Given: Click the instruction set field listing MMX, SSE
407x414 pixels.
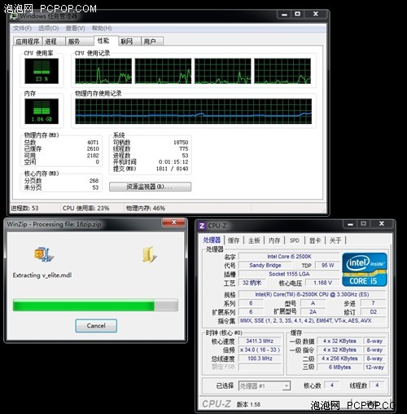Looking at the screenshot, I should (312, 321).
